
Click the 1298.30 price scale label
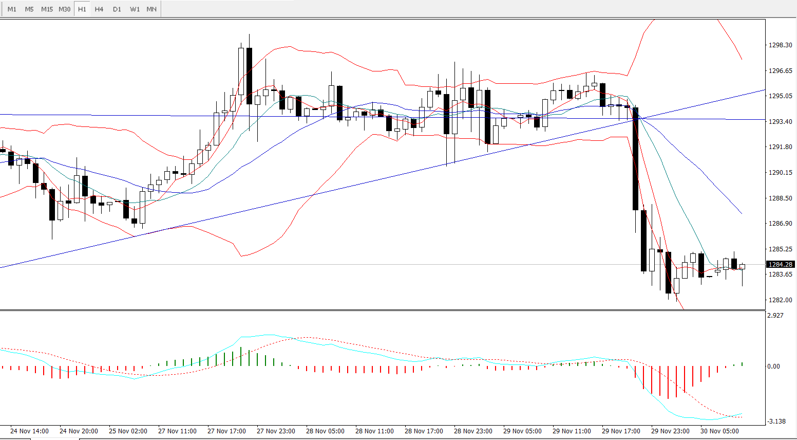tap(780, 45)
